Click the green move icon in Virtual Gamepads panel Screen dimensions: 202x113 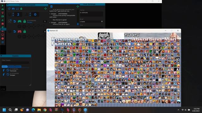point(45,8)
